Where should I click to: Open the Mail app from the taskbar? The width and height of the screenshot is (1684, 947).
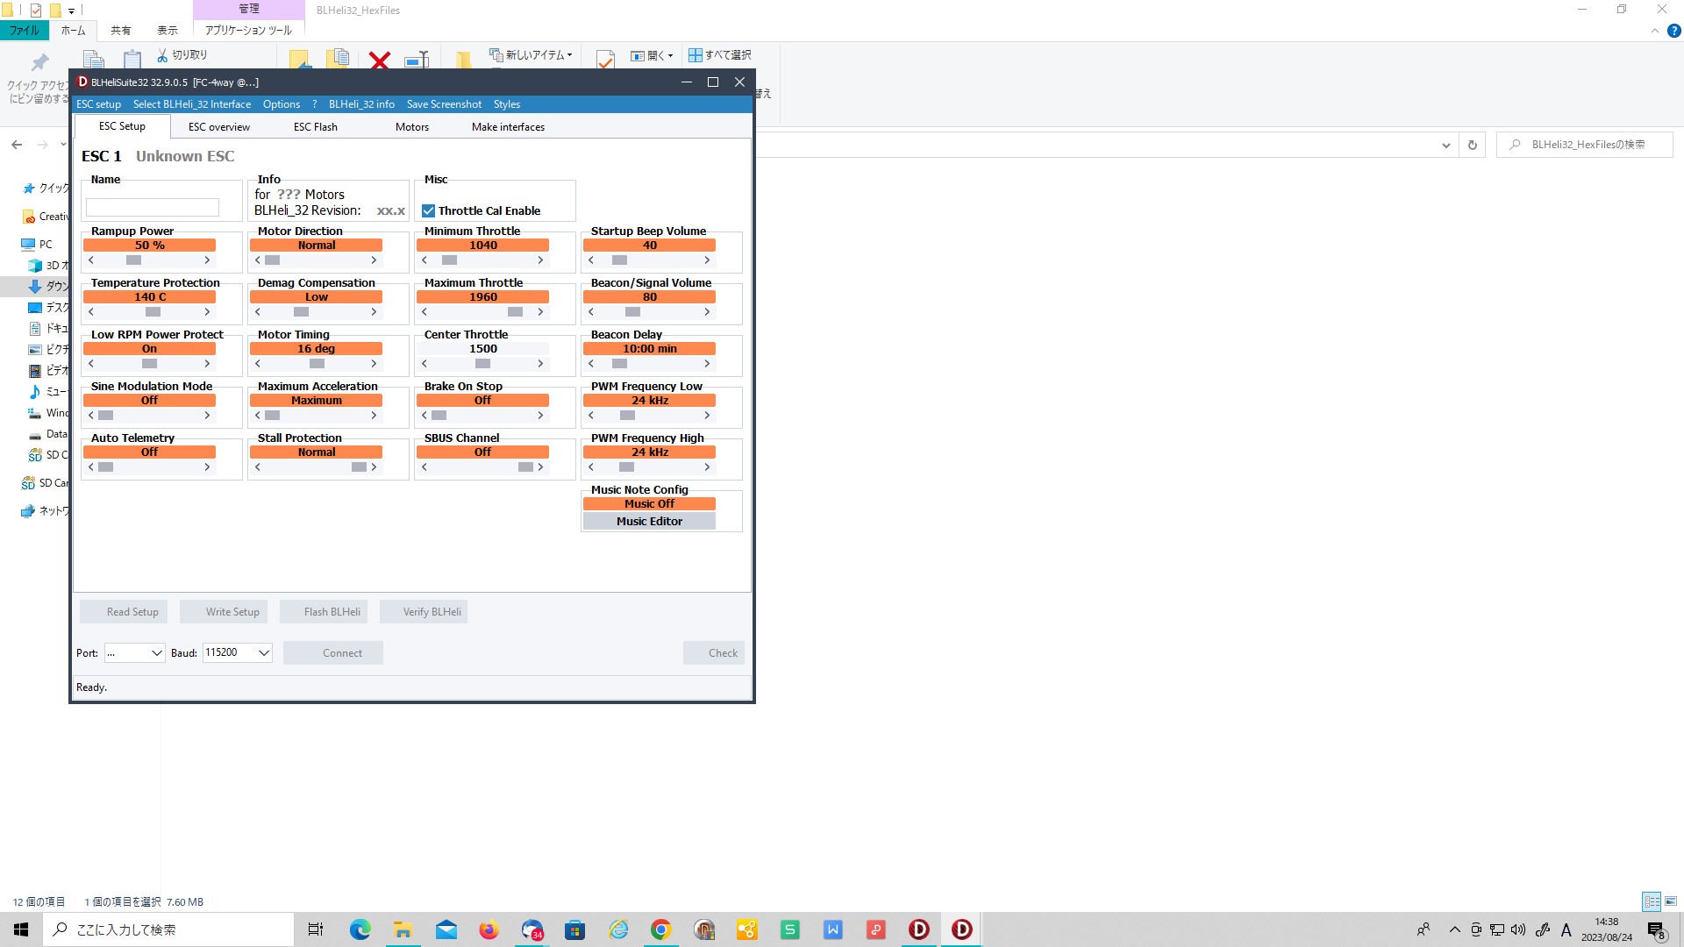[446, 929]
